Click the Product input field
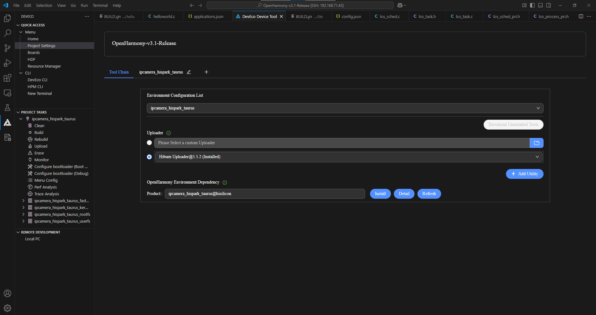The width and height of the screenshot is (596, 315). pyautogui.click(x=265, y=194)
